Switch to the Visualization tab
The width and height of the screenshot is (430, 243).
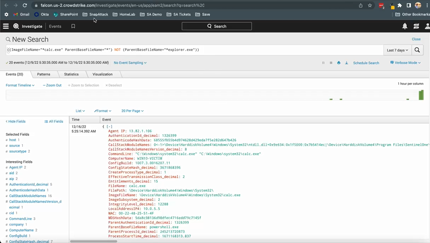tap(102, 74)
